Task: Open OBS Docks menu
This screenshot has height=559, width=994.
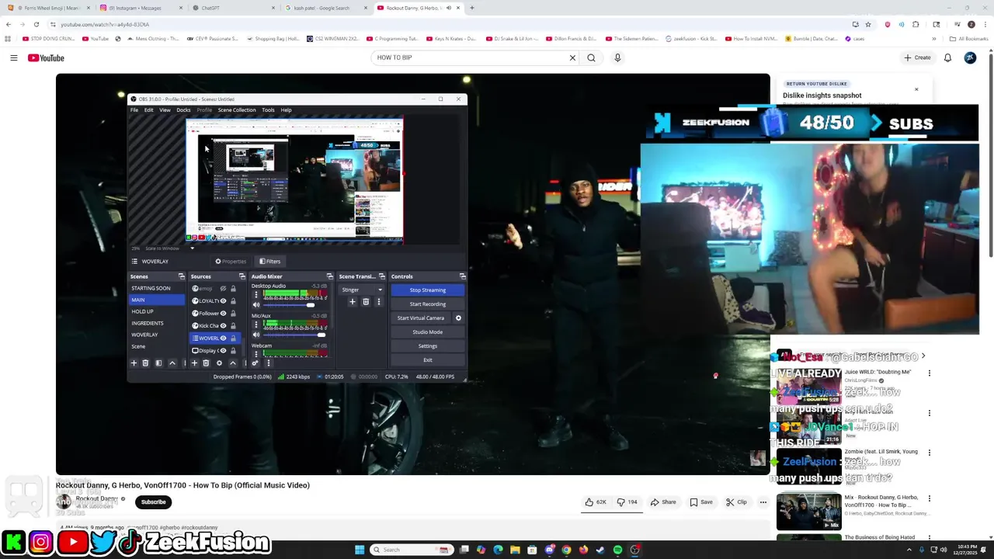Action: [x=183, y=109]
